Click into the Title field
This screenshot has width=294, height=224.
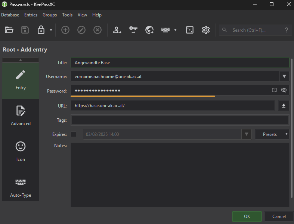click(180, 63)
